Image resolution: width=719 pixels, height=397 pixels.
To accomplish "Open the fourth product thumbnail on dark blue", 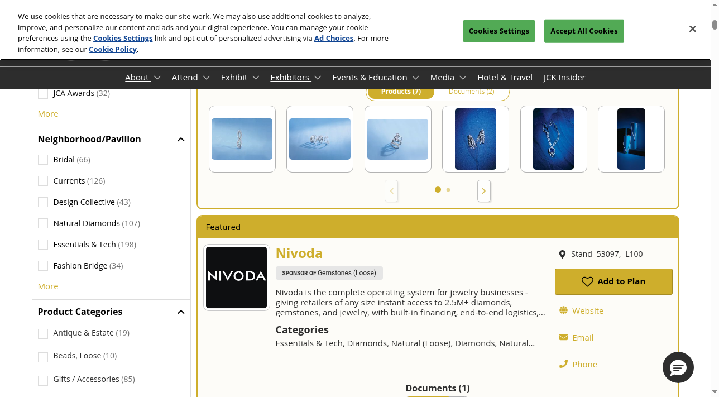I will point(476,139).
